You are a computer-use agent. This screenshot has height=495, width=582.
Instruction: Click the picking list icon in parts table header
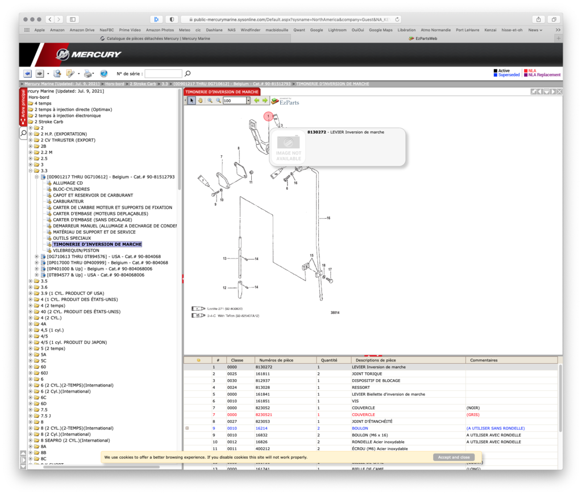[x=198, y=360]
